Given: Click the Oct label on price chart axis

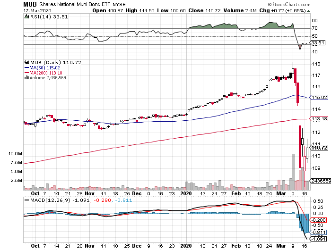Looking at the screenshot, I should (x=35, y=194).
